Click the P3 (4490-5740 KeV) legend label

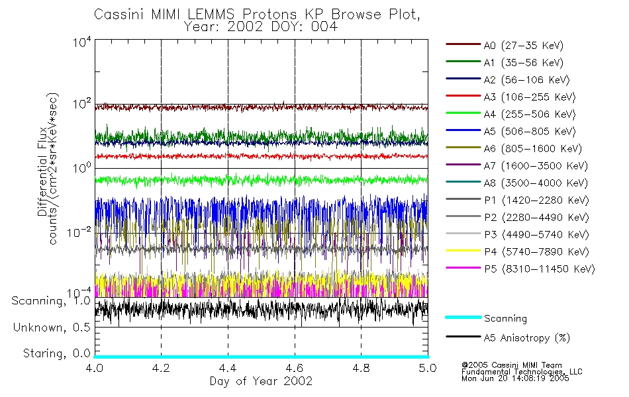click(536, 235)
